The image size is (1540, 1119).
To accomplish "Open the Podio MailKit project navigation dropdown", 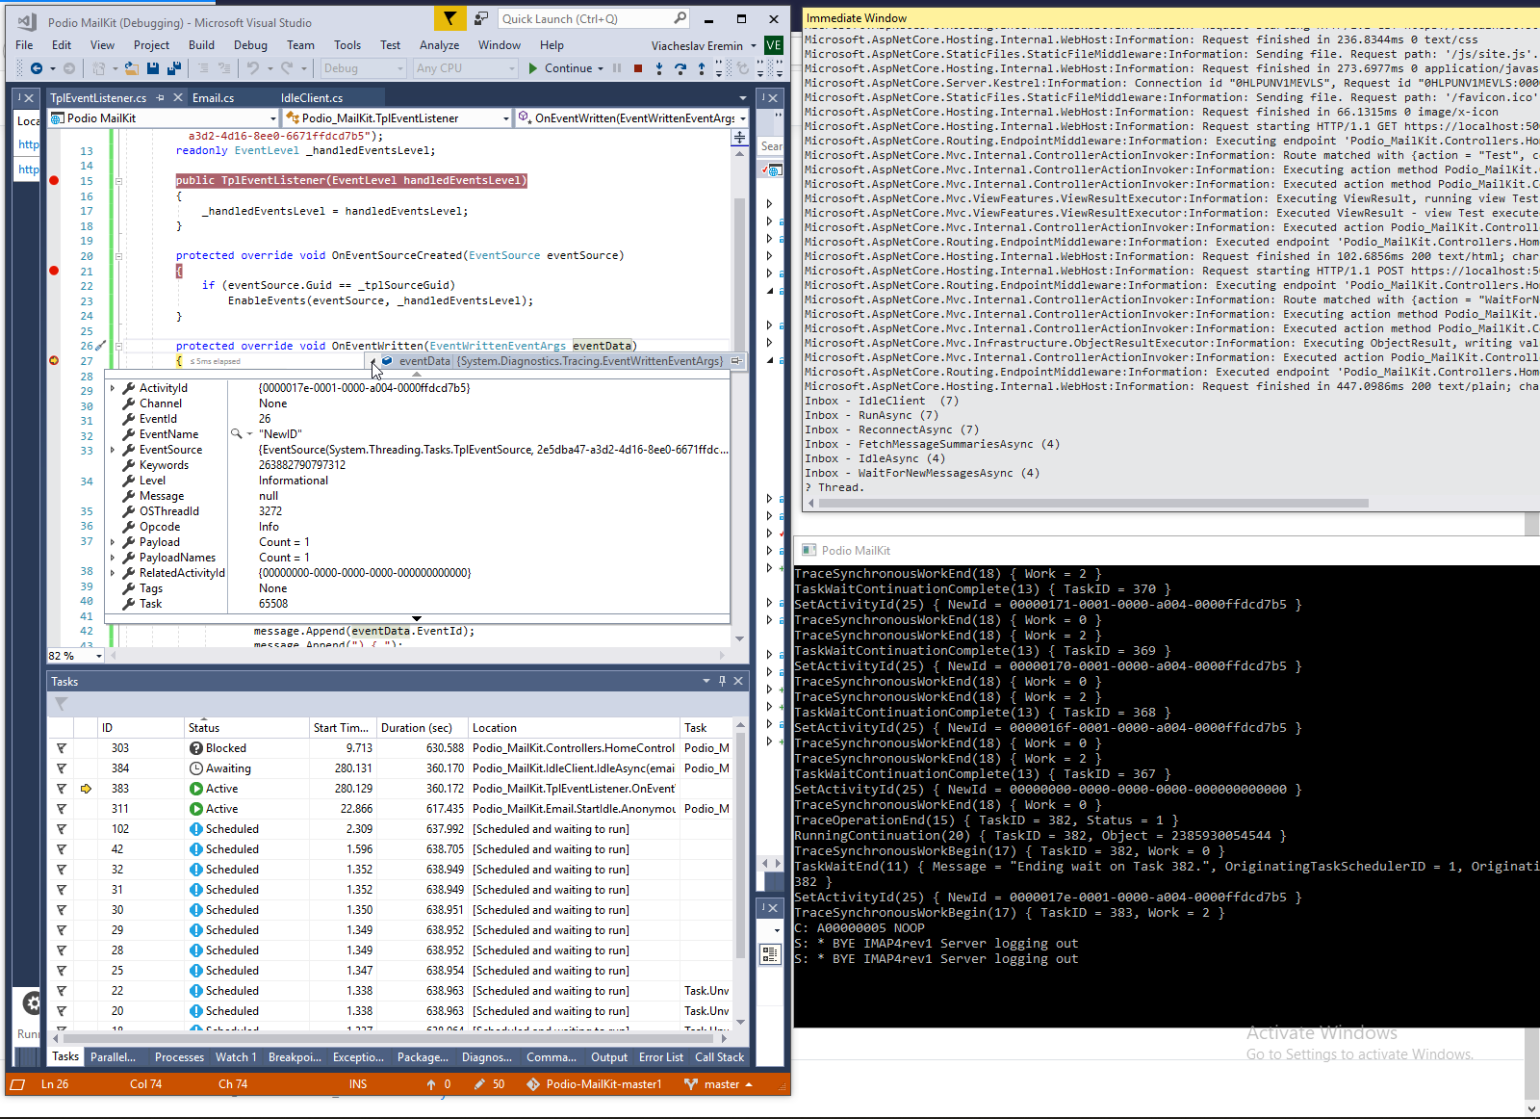I will [x=164, y=118].
